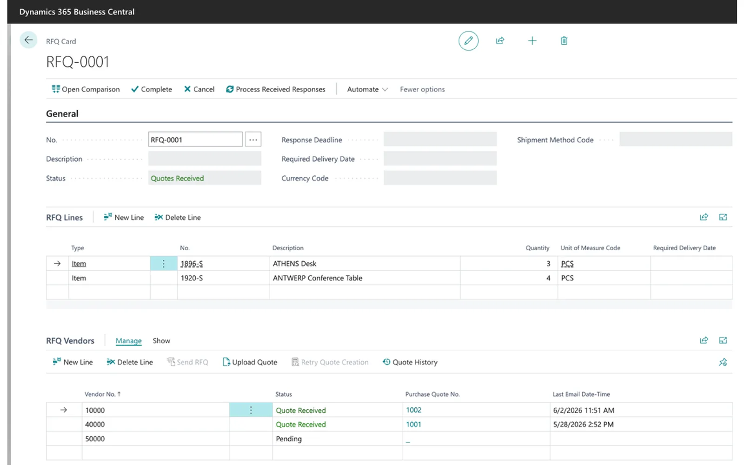This screenshot has width=744, height=465.
Task: Click Fewer options
Action: point(422,89)
